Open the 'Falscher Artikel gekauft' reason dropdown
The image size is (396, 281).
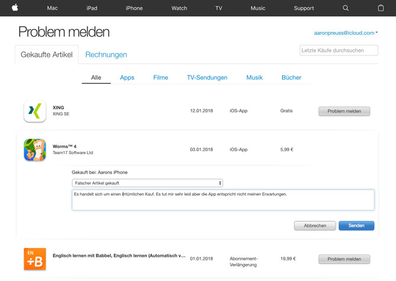coord(147,183)
